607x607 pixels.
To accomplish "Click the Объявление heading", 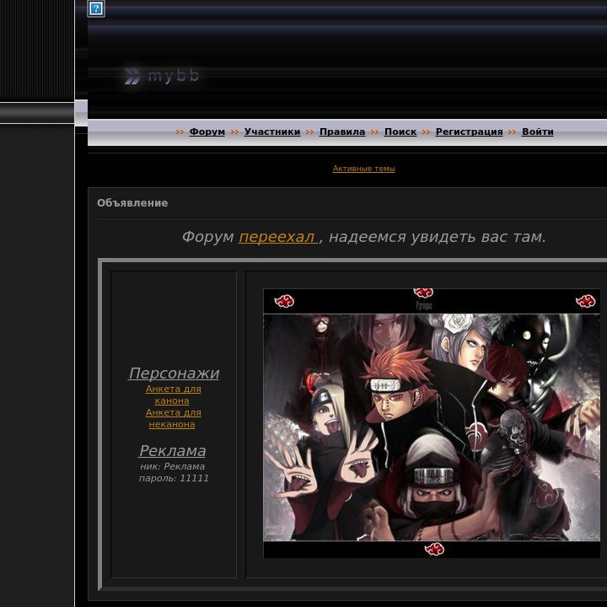I will click(132, 203).
